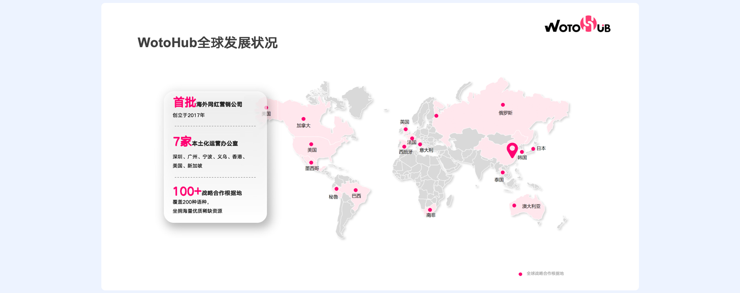Image resolution: width=740 pixels, height=293 pixels.
Task: Click the pink dot above the 韩国 label
Action: coord(522,152)
